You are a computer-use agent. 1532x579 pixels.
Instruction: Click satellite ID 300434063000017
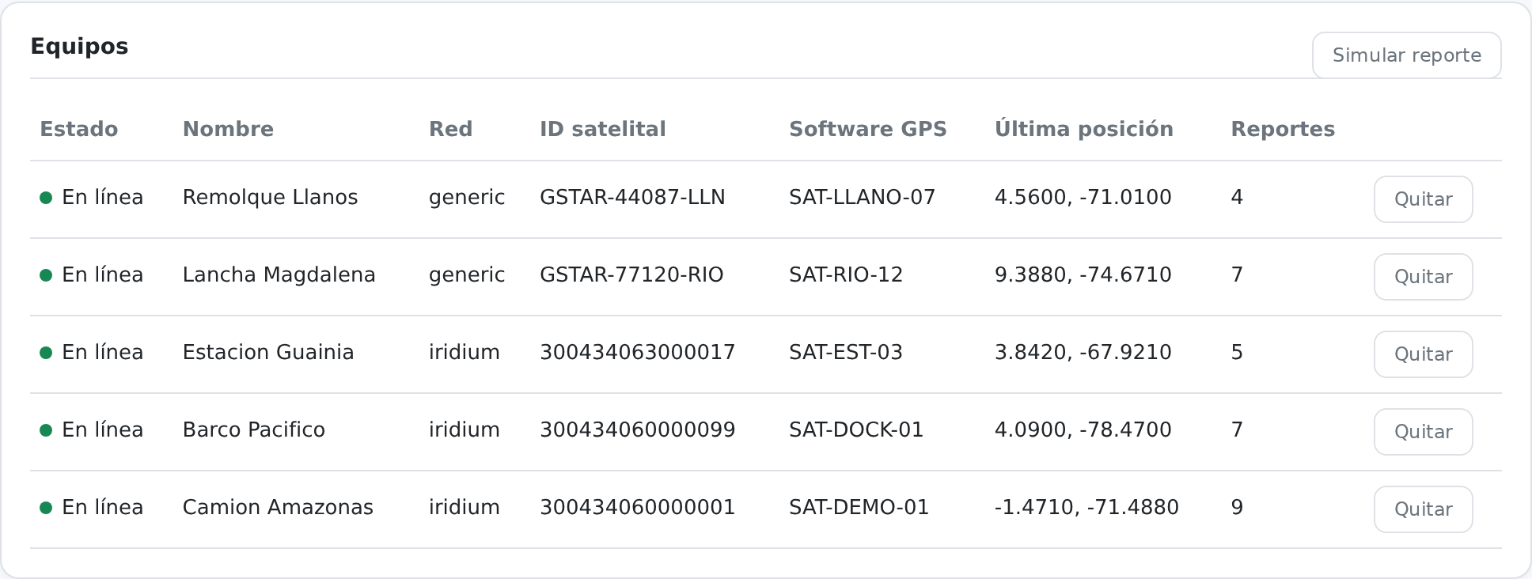tap(638, 353)
